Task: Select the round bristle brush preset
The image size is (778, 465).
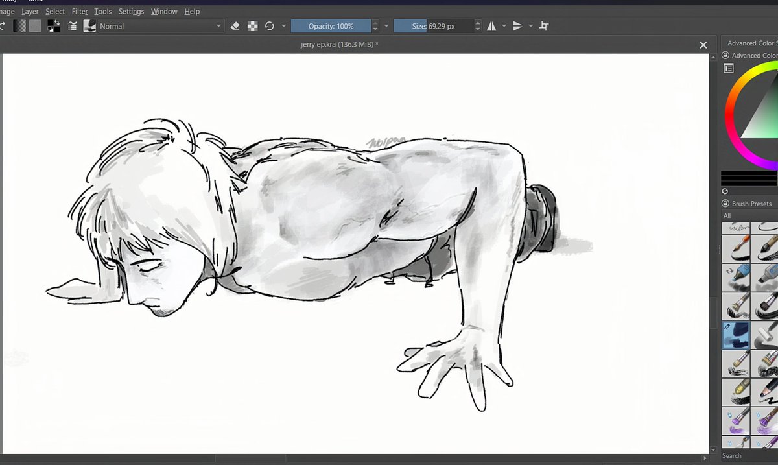Action: point(736,363)
